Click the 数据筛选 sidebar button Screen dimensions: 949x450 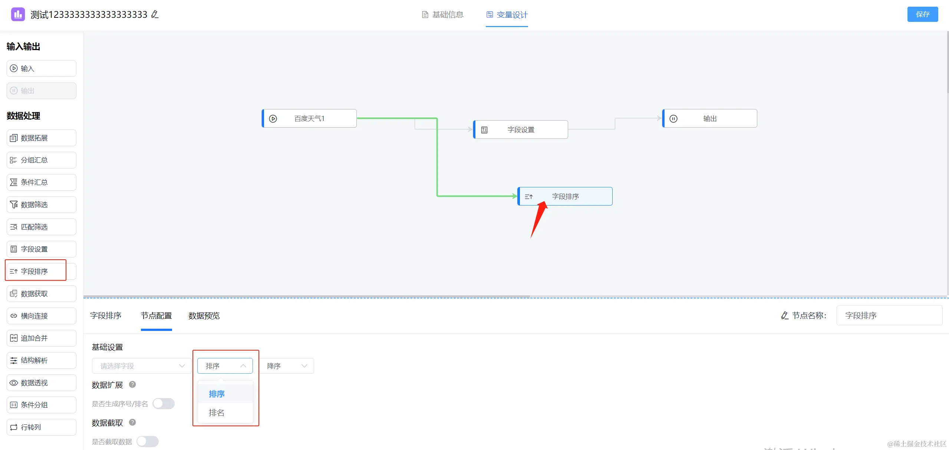click(x=41, y=204)
